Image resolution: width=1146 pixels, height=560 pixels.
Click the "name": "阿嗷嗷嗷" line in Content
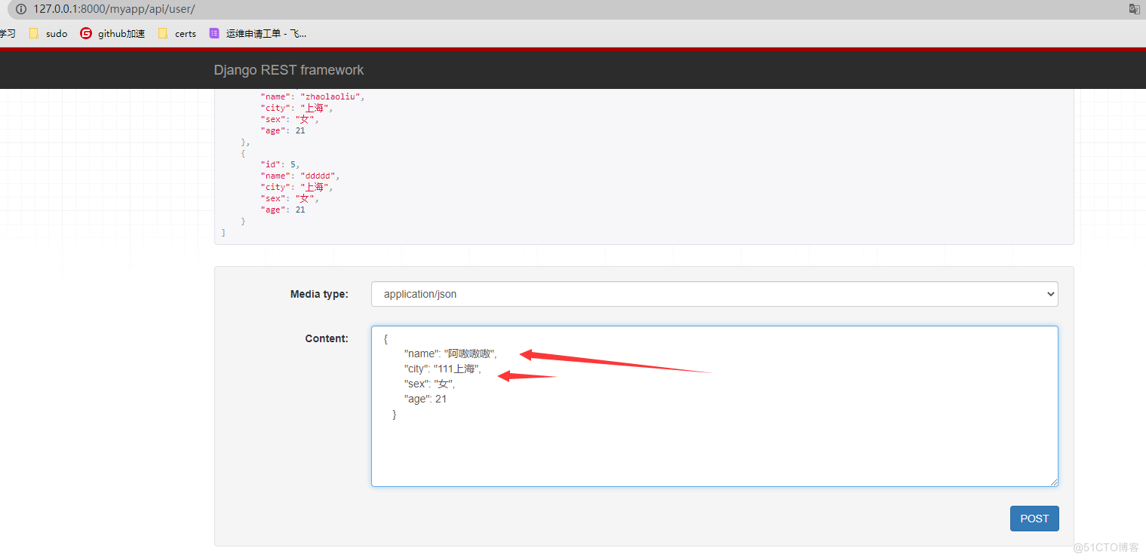pyautogui.click(x=450, y=353)
